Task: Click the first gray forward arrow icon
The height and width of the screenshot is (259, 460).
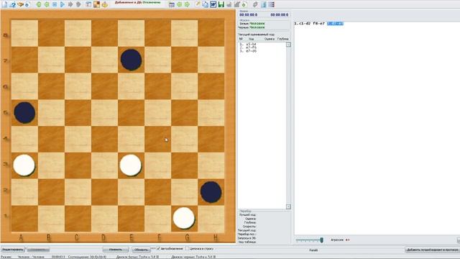Action: pyautogui.click(x=70, y=4)
